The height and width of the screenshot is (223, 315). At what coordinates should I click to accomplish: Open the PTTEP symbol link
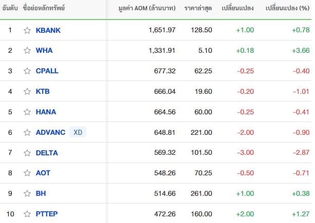(47, 214)
